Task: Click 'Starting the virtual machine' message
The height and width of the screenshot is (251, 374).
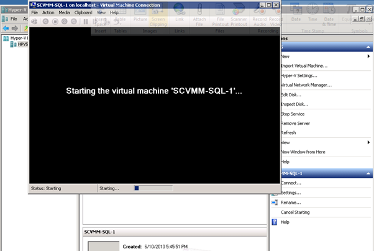Action: pyautogui.click(x=154, y=91)
